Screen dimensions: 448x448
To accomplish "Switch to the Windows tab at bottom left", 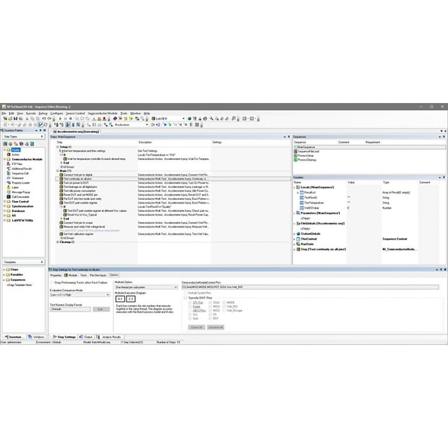I will click(36, 337).
